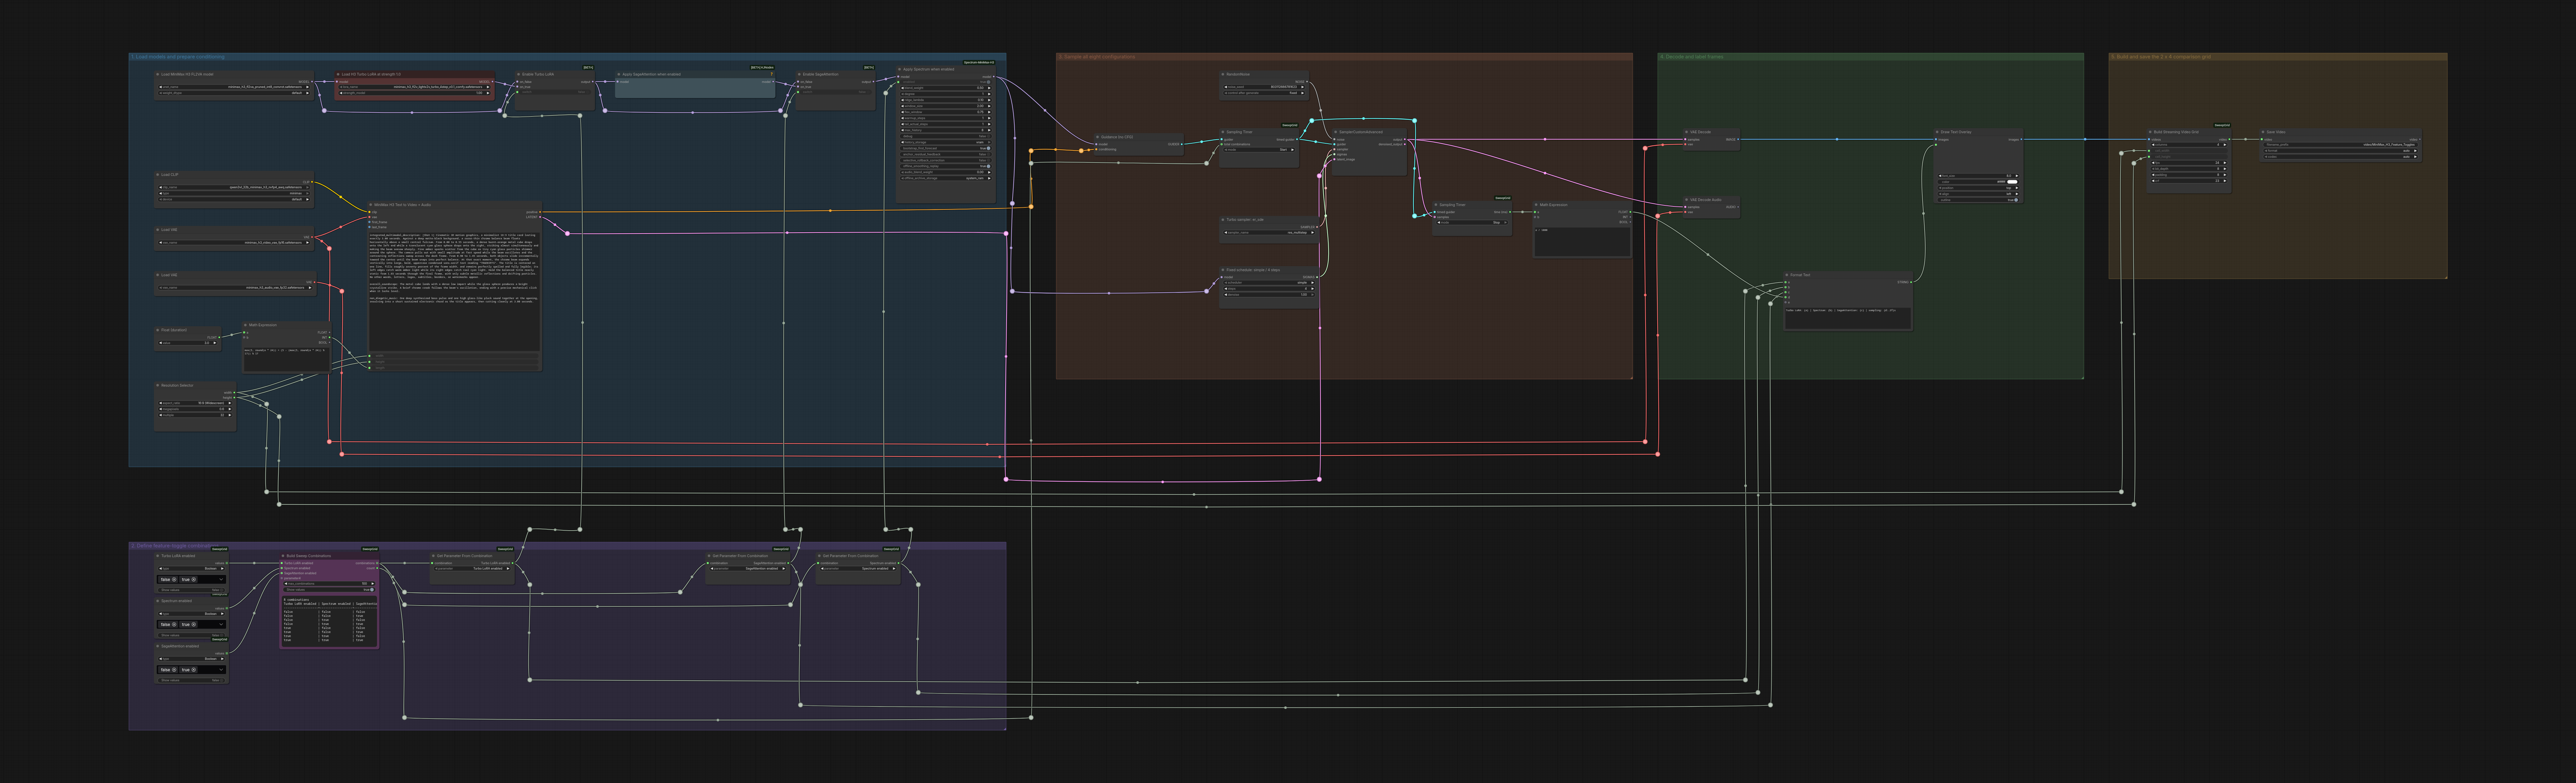Select group title '4. Decode and label frames'
2576x783 pixels.
(1692, 57)
